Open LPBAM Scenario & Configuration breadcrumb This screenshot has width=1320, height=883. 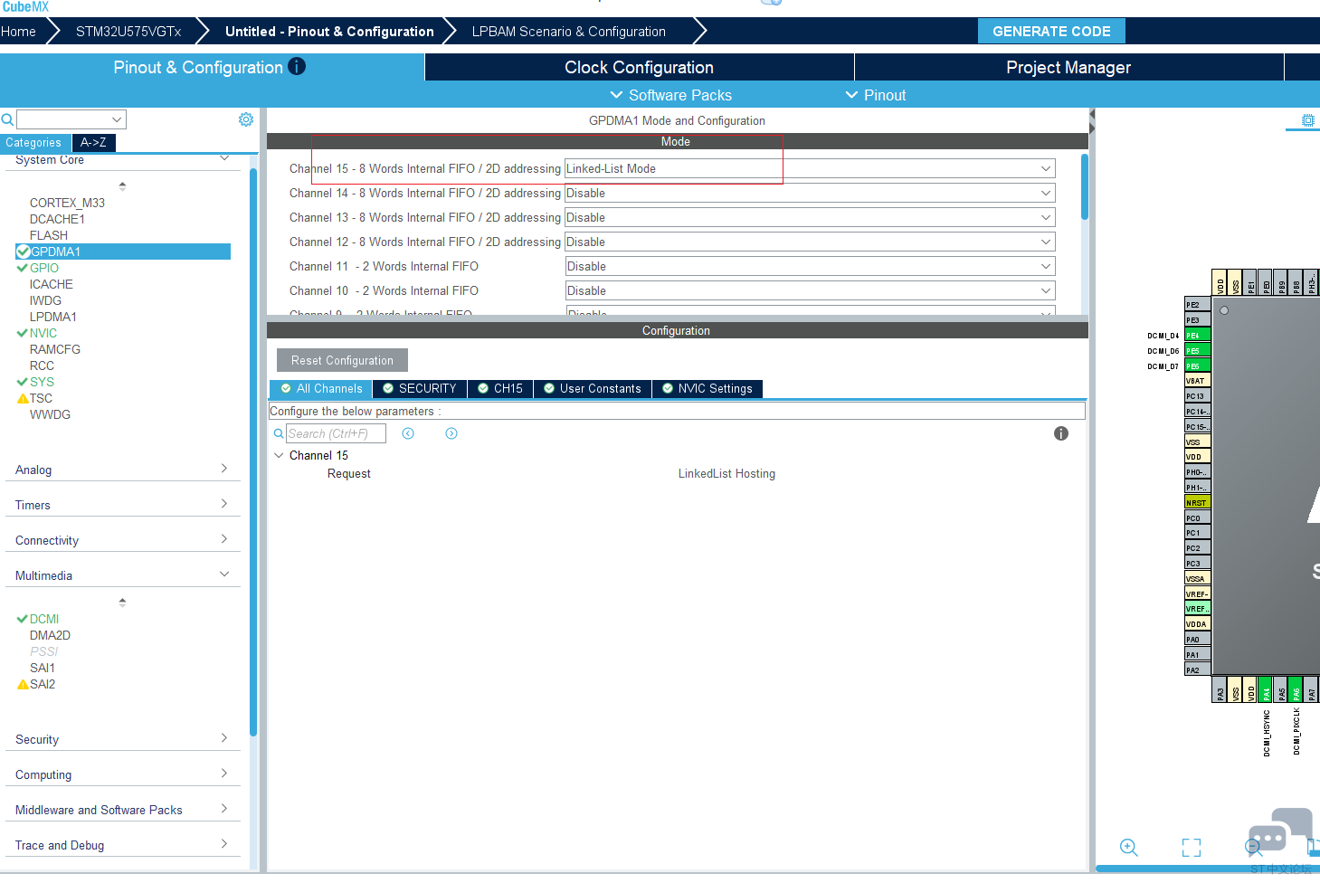[x=569, y=31]
